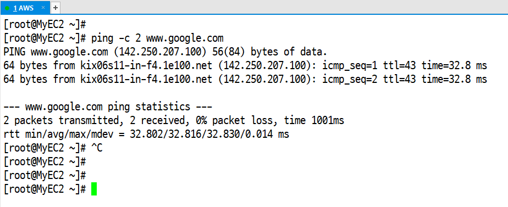Click the first empty root@MyEC2 prompt
This screenshot has height=207, width=508.
[45, 25]
